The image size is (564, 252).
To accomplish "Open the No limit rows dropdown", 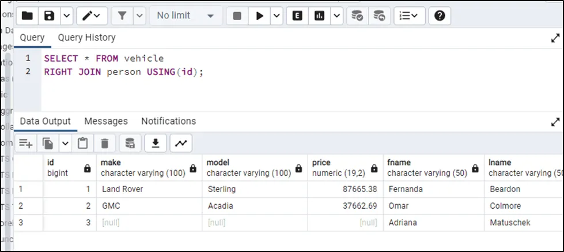I will pos(186,16).
